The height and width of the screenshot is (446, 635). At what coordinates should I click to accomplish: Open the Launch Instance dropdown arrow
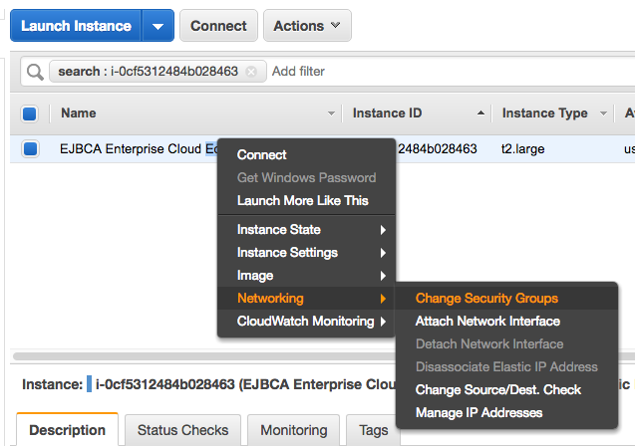point(158,26)
